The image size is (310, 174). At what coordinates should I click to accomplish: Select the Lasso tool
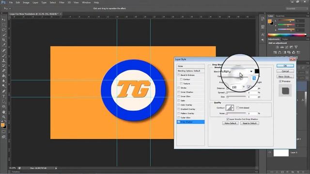[3, 30]
